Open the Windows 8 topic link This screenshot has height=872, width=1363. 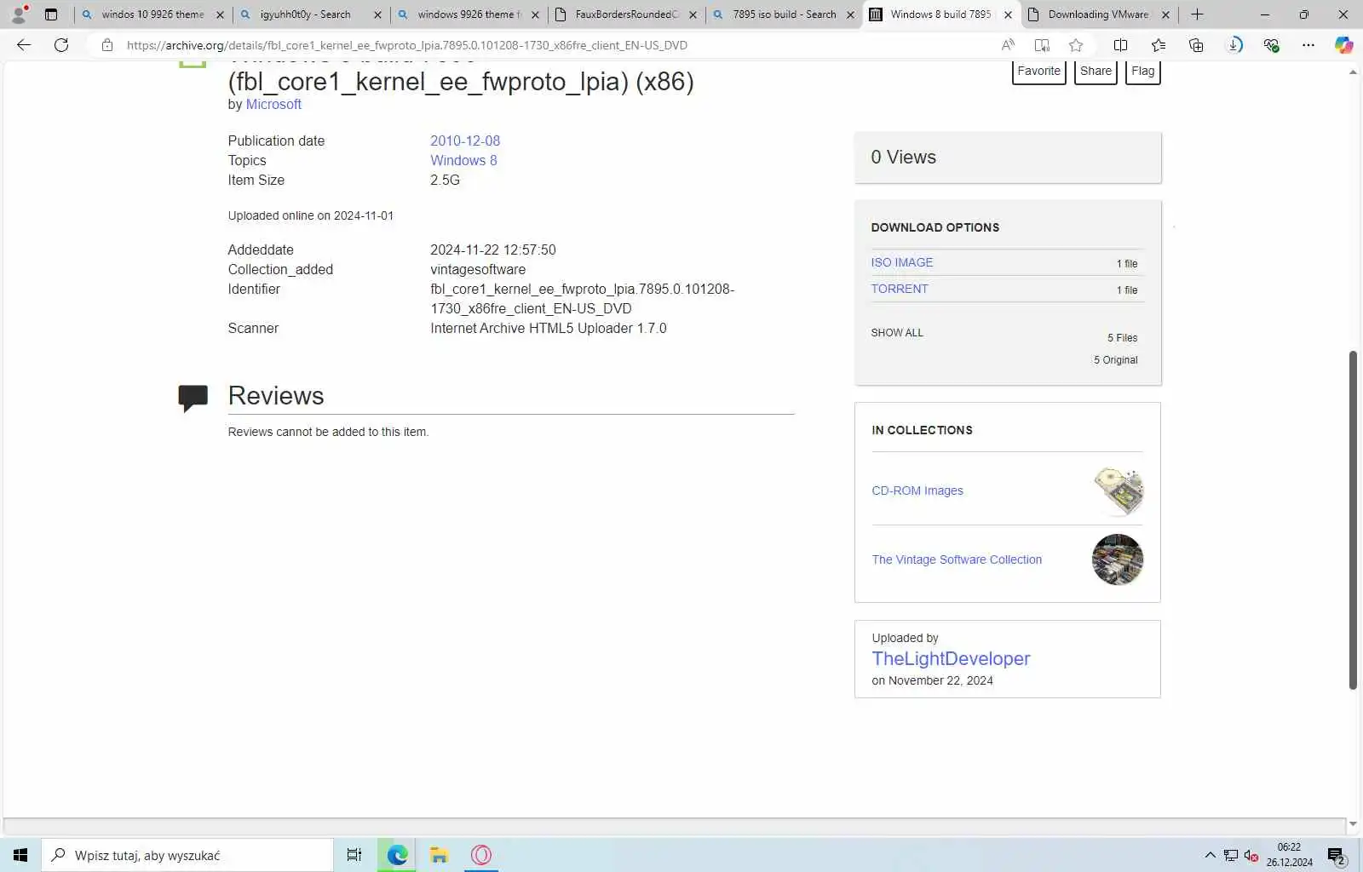(x=463, y=160)
